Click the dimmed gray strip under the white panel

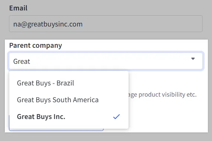106,137
